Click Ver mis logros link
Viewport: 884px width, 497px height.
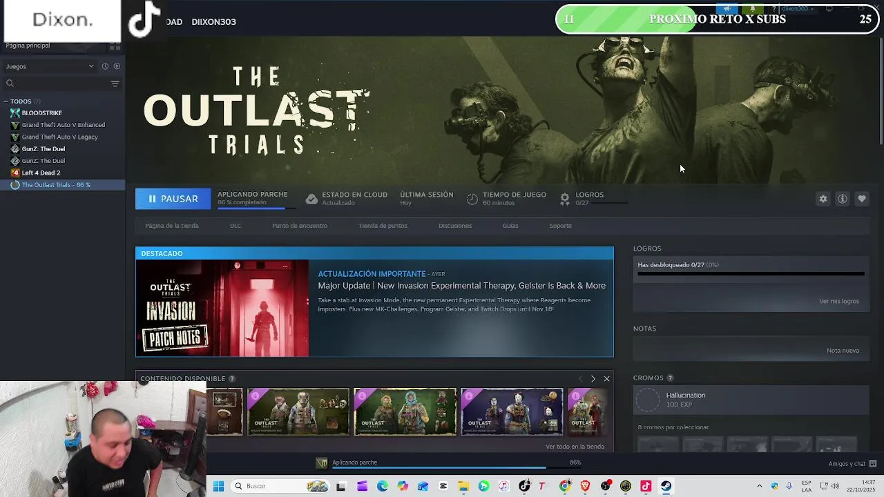coord(839,302)
